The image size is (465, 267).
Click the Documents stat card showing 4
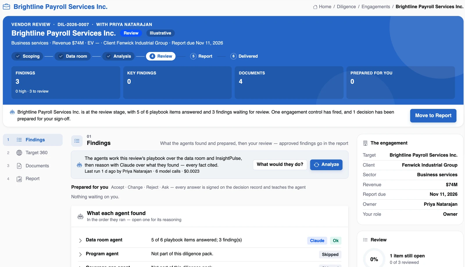coord(289,83)
